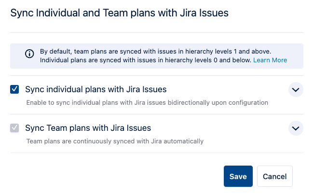Cancel the sync dialog
This screenshot has height=196, width=314.
click(x=274, y=176)
